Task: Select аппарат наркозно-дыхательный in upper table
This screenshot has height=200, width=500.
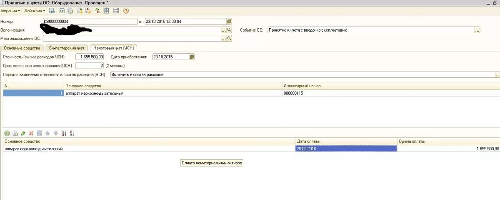Action: pyautogui.click(x=173, y=93)
